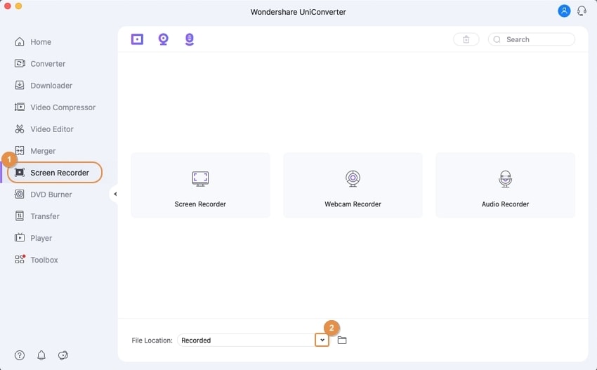Click webcam icon on Webcam Recorder card
Viewport: 597px width, 370px height.
[x=353, y=178]
